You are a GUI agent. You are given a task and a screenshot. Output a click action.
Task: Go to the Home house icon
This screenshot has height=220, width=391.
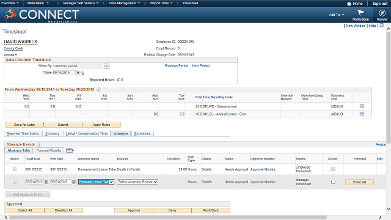(x=349, y=4)
